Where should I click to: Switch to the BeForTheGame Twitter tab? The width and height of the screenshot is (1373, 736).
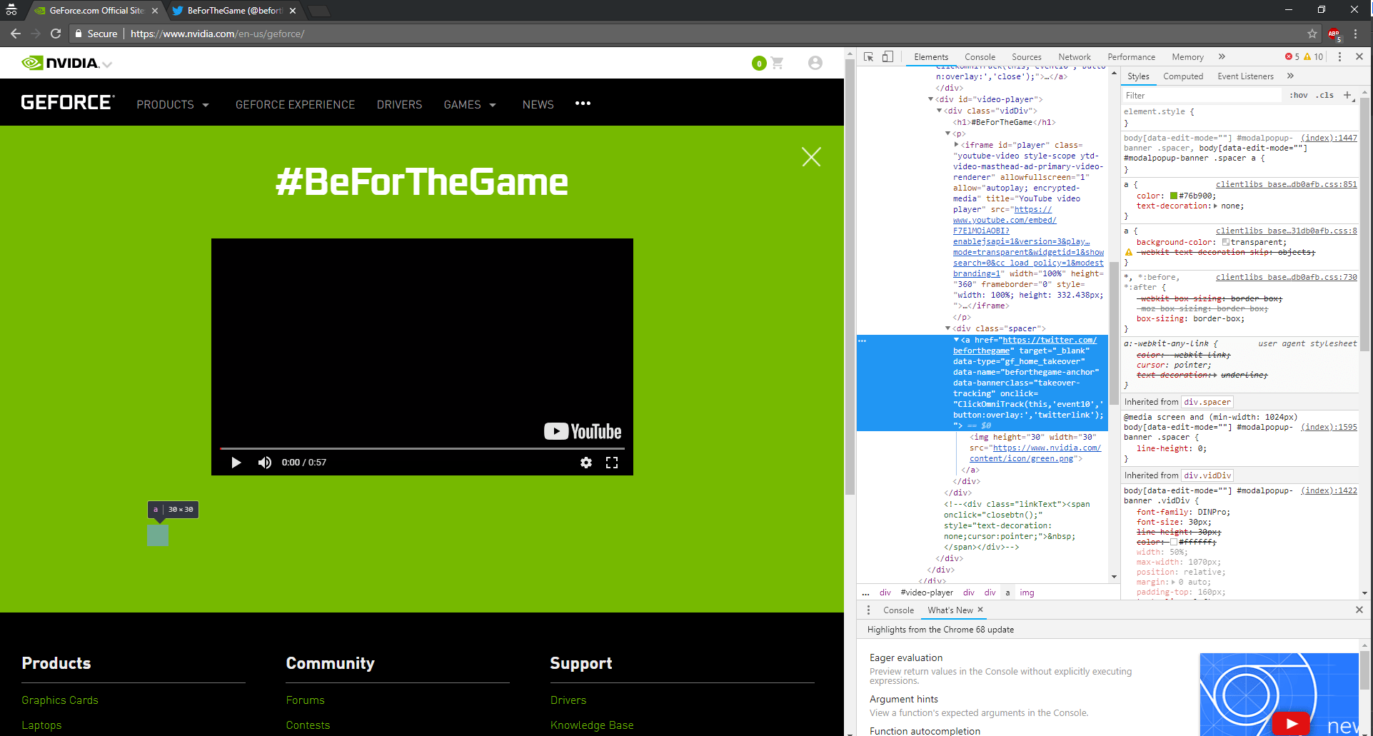click(233, 11)
